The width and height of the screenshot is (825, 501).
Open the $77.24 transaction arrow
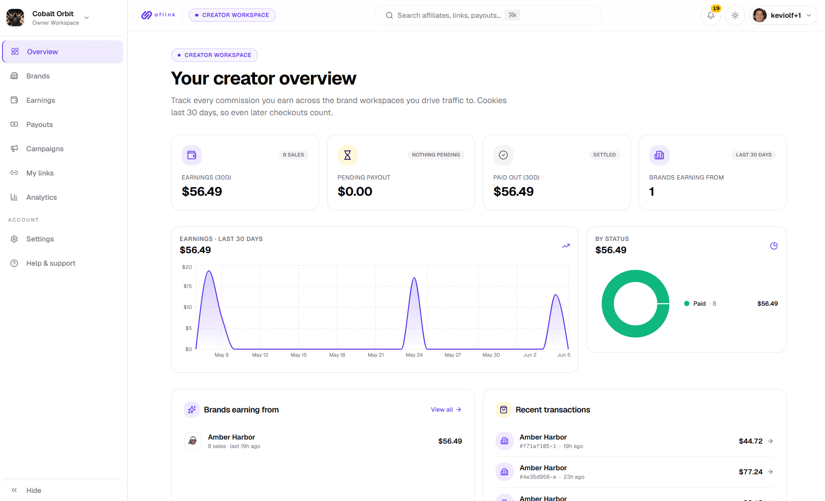point(770,472)
